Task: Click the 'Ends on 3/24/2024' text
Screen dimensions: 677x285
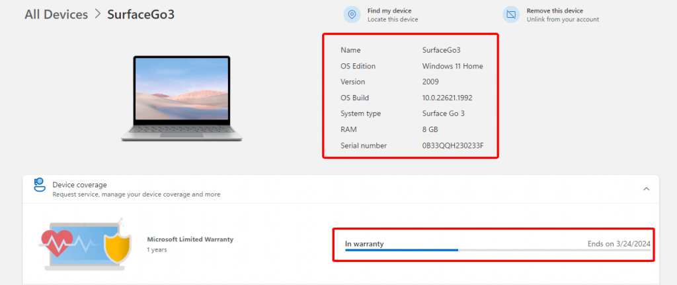Action: [619, 244]
